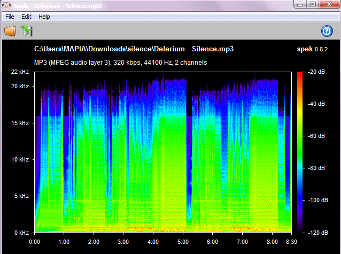Click the Spek window title bar text
Screen dimensions: 341x254
pyautogui.click(x=58, y=6)
